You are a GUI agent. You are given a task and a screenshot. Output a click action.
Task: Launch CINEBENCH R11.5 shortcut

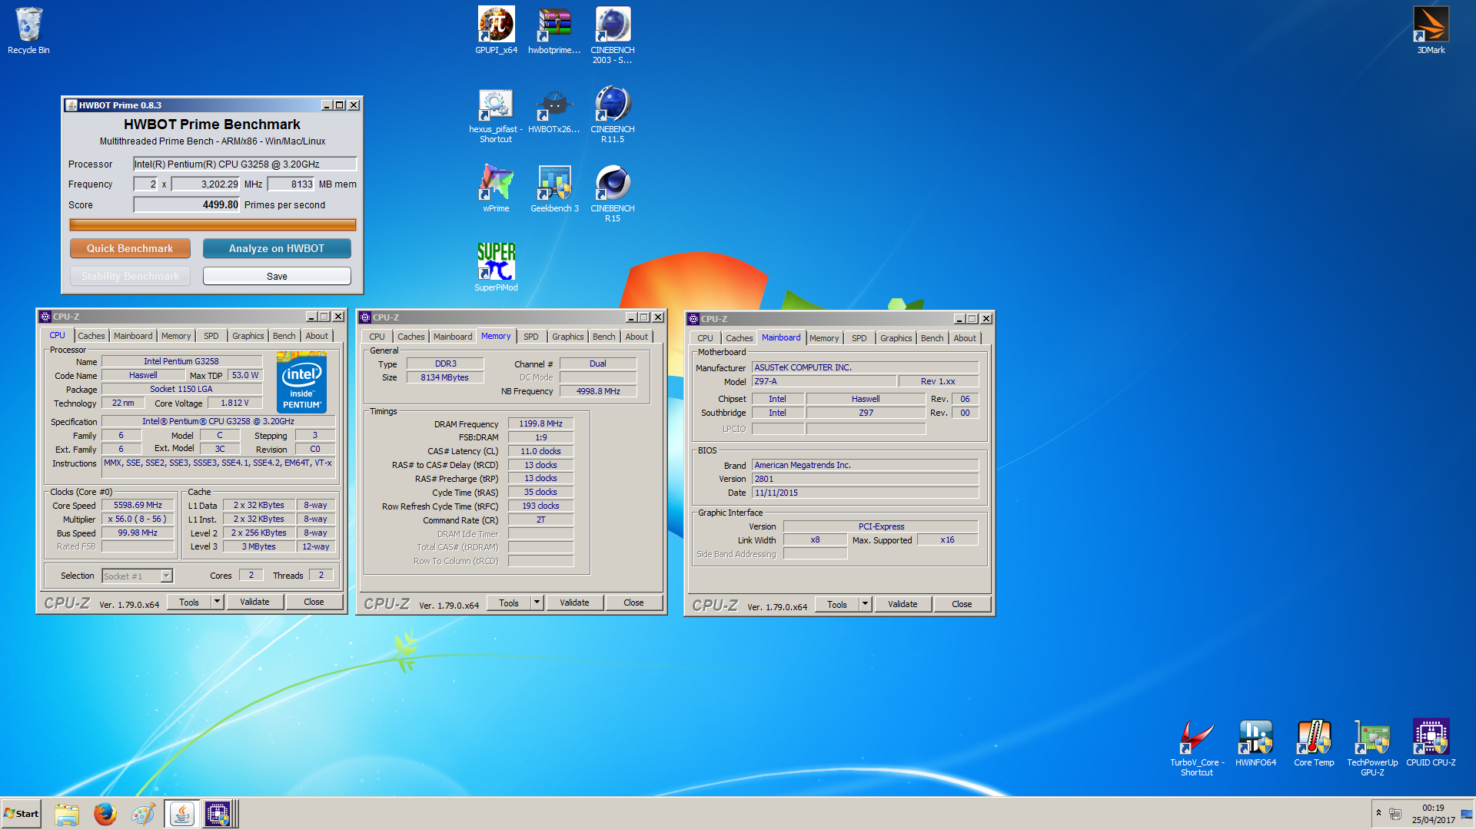pyautogui.click(x=613, y=115)
